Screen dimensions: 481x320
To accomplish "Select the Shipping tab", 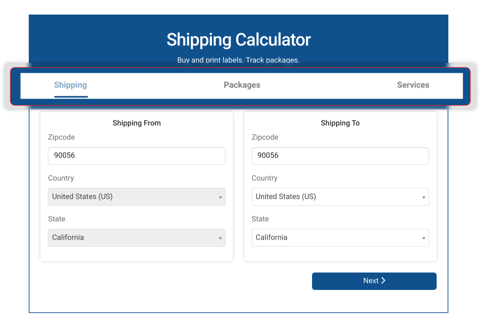I will point(70,85).
